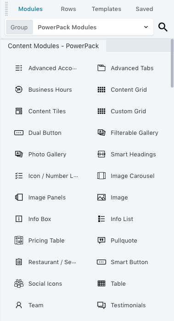Viewport: 174px width, 321px height.
Task: Click the Dual Button module icon
Action: pyautogui.click(x=19, y=133)
